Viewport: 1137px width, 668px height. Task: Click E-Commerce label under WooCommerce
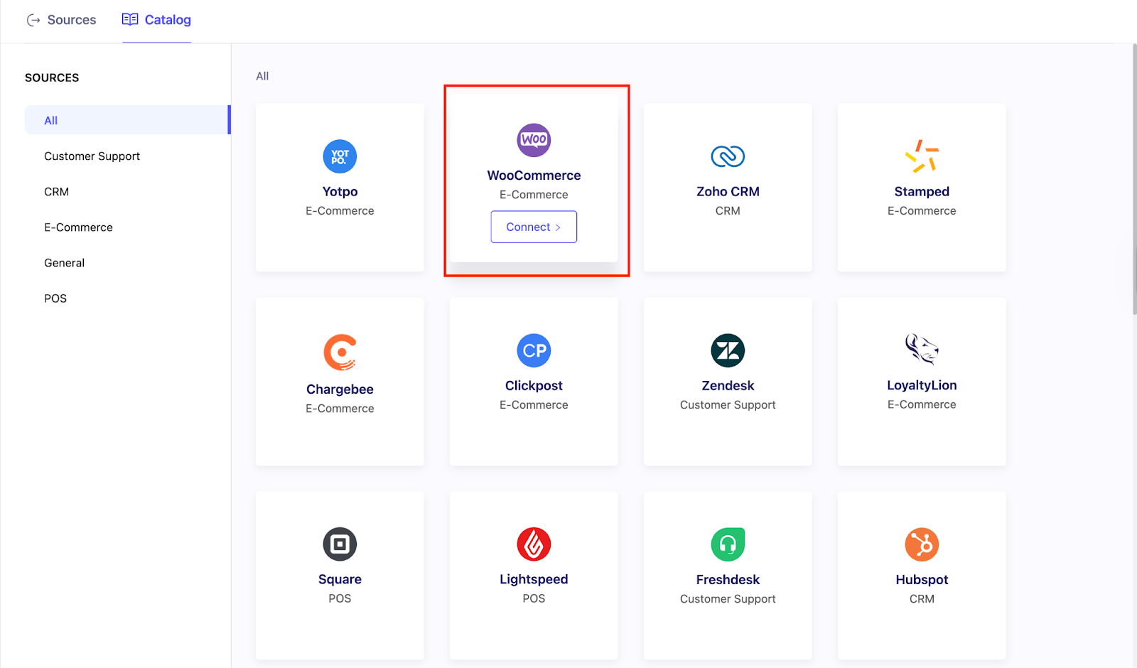click(534, 195)
